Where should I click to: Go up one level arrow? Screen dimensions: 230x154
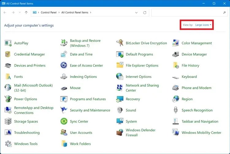pyautogui.click(x=26, y=13)
